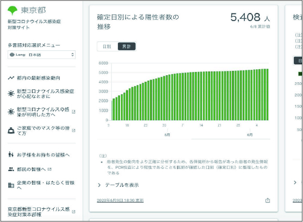Screen dimensions: 303x222
Task: Click the 6000 y-axis label
Action: [x=103, y=63]
